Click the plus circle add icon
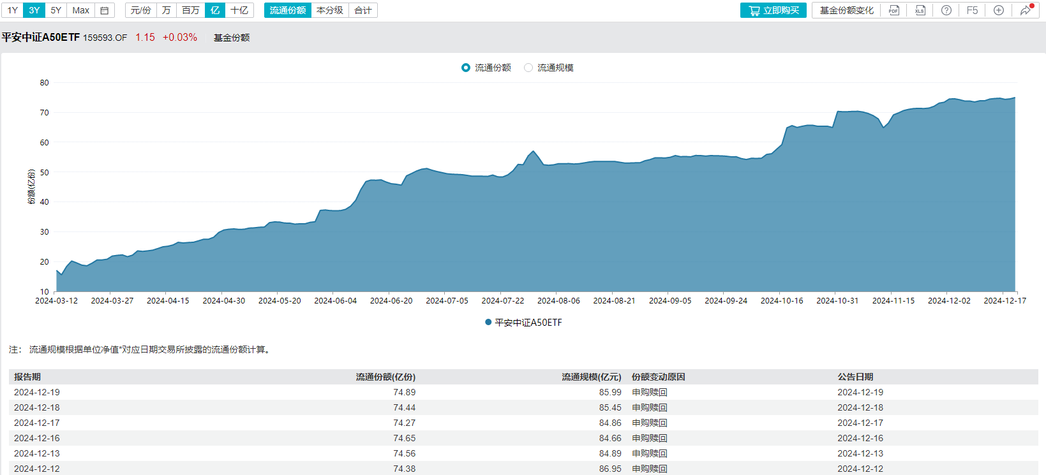Image resolution: width=1046 pixels, height=475 pixels. (x=999, y=10)
